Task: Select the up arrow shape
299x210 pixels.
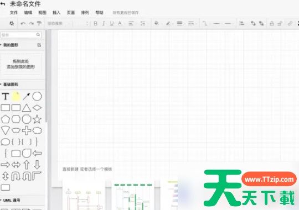Action: click(27, 165)
